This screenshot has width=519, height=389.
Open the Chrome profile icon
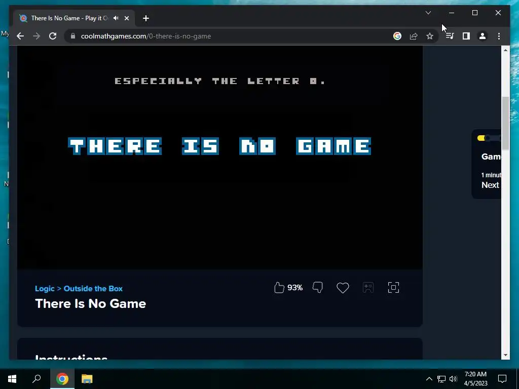[483, 36]
